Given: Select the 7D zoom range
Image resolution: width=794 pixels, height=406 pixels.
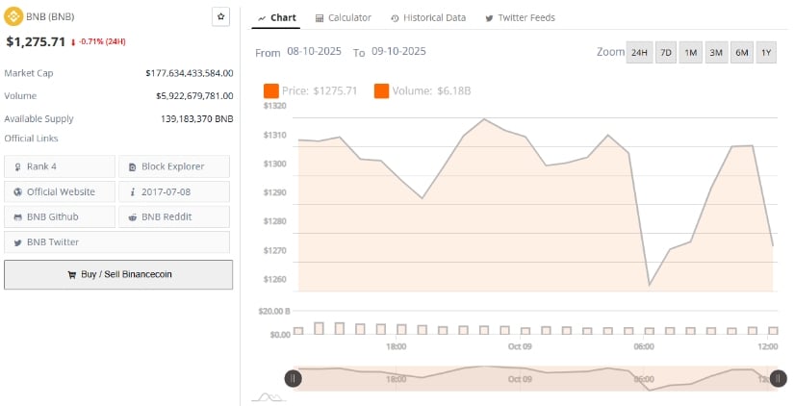Looking at the screenshot, I should tap(665, 52).
